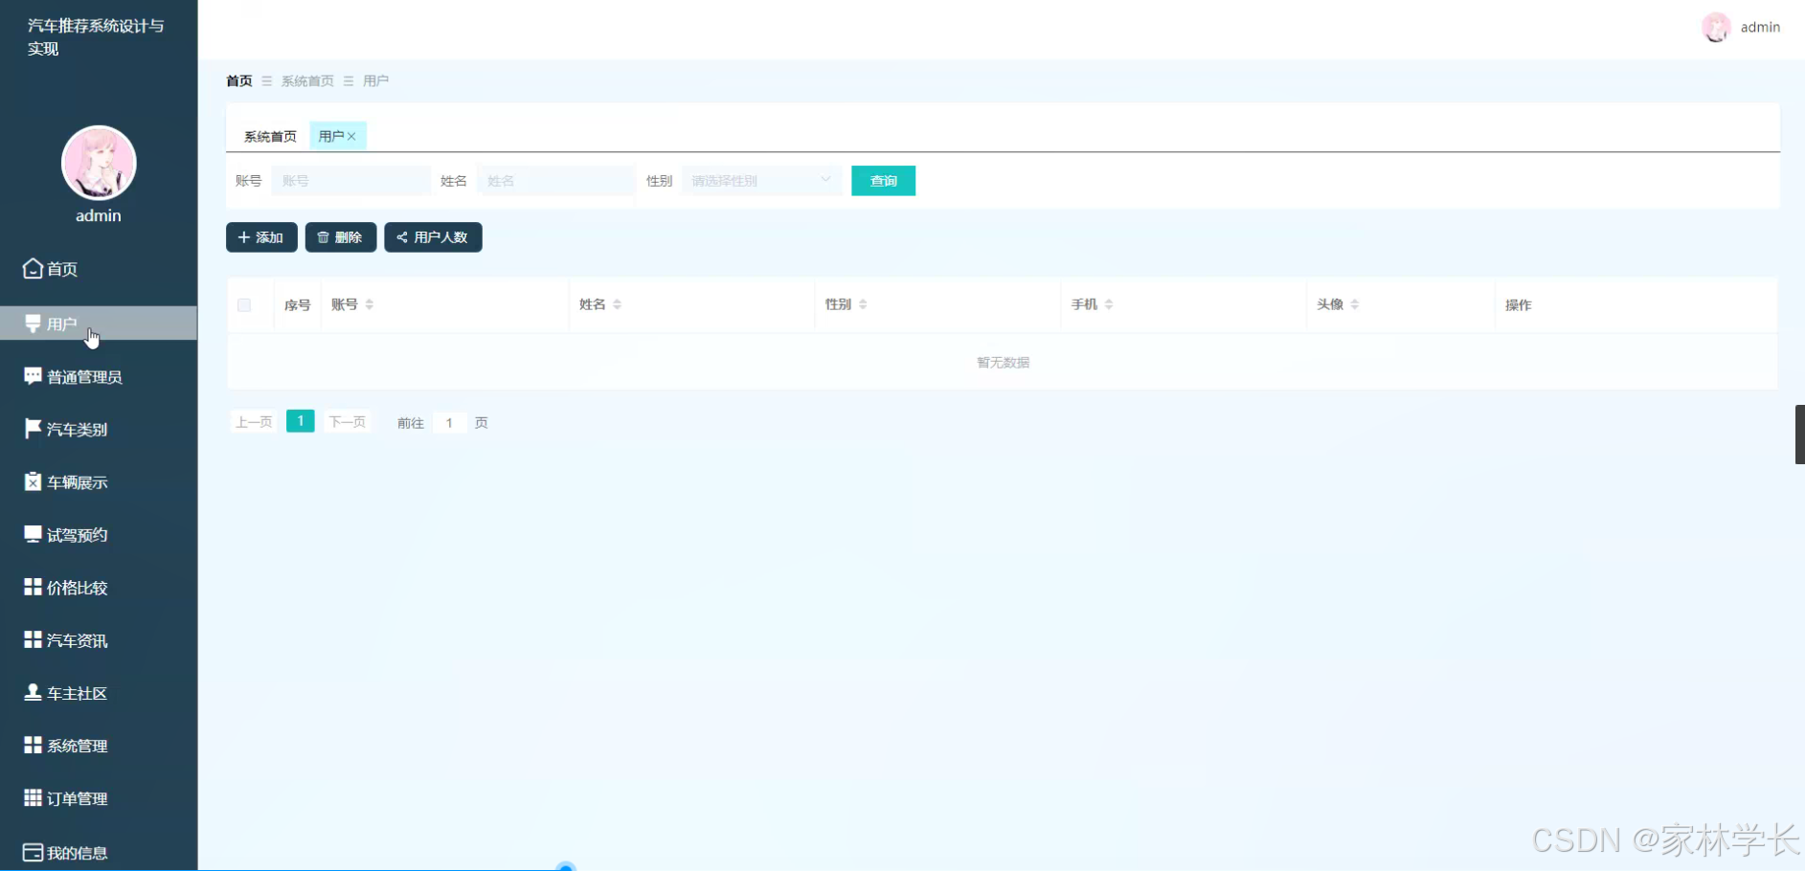Open 汽车资讯 from the sidebar
Screen dimensions: 1805x871
pyautogui.click(x=76, y=639)
